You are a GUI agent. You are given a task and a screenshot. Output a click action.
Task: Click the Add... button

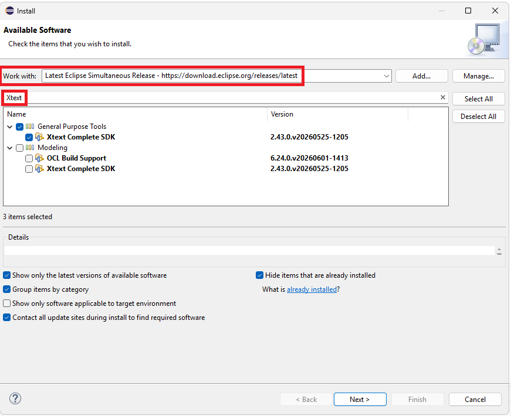click(x=422, y=76)
